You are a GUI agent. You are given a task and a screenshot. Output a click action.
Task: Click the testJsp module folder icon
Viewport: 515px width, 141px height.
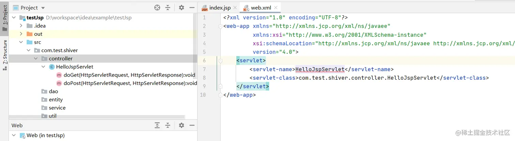(22, 18)
